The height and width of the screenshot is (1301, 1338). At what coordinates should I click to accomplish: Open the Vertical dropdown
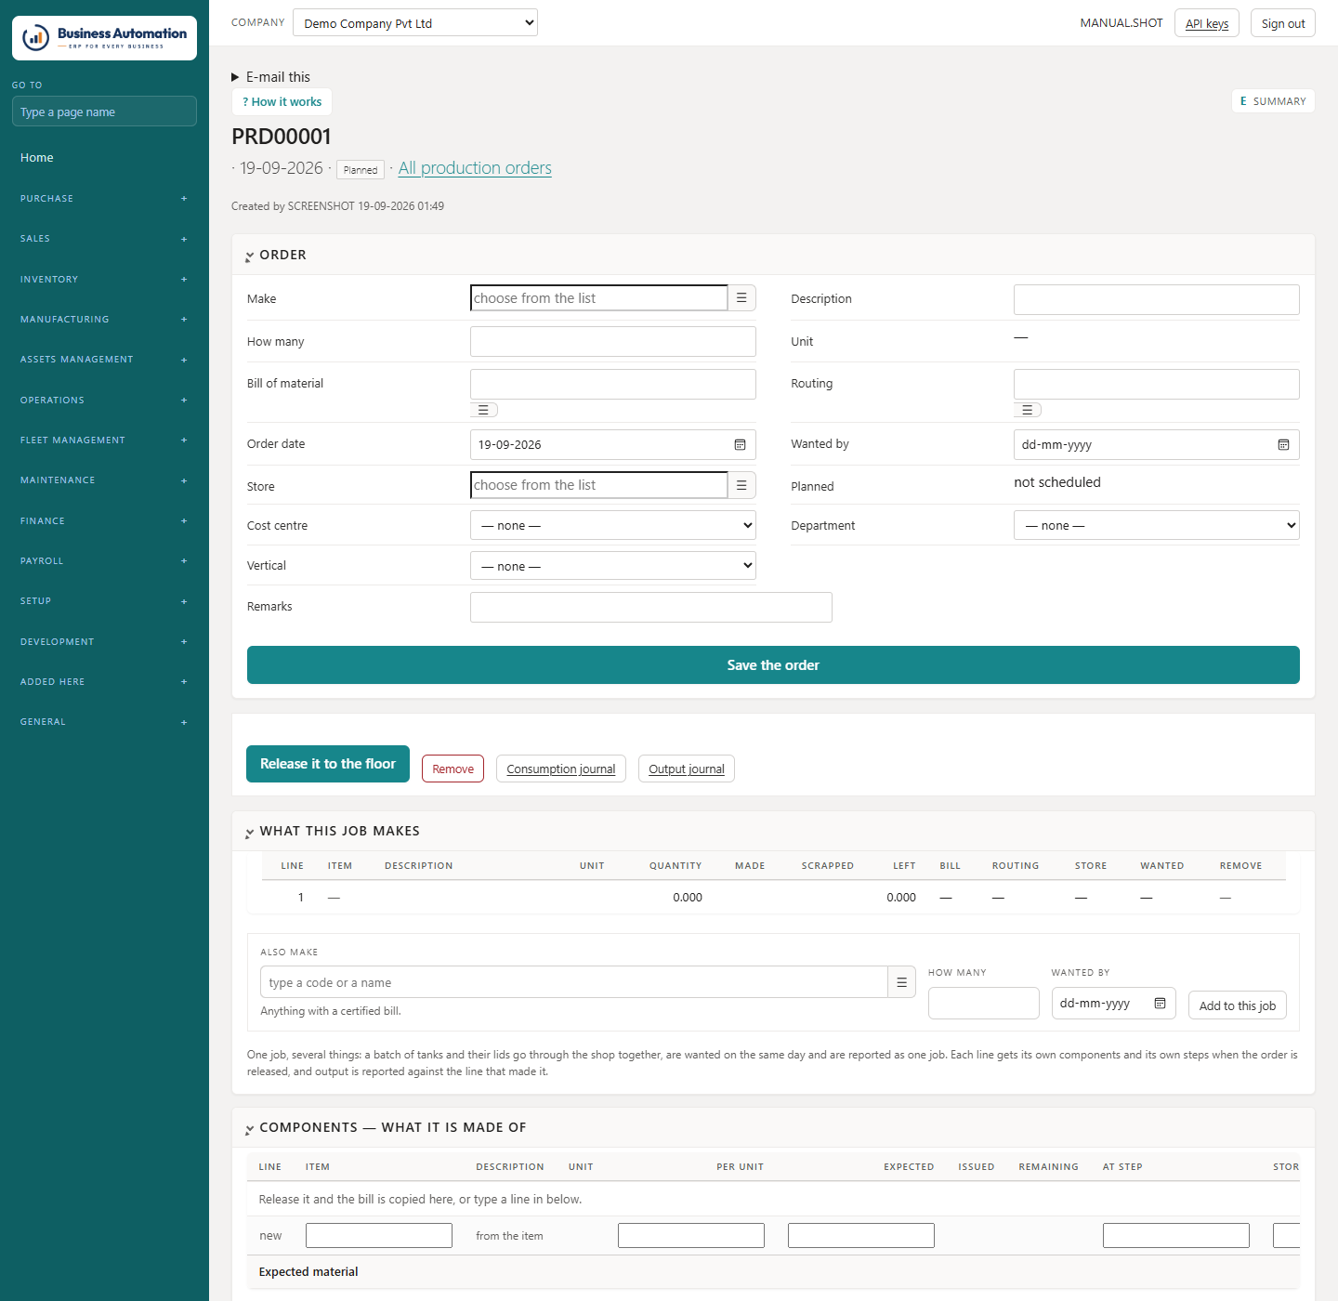[x=613, y=566]
